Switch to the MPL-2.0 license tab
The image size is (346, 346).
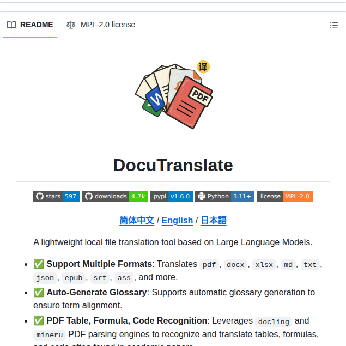coord(101,25)
